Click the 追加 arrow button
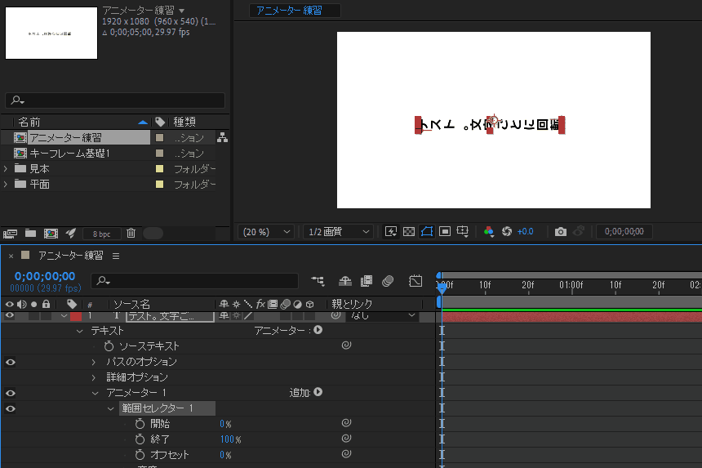Viewport: 702px width, 468px height. point(318,392)
